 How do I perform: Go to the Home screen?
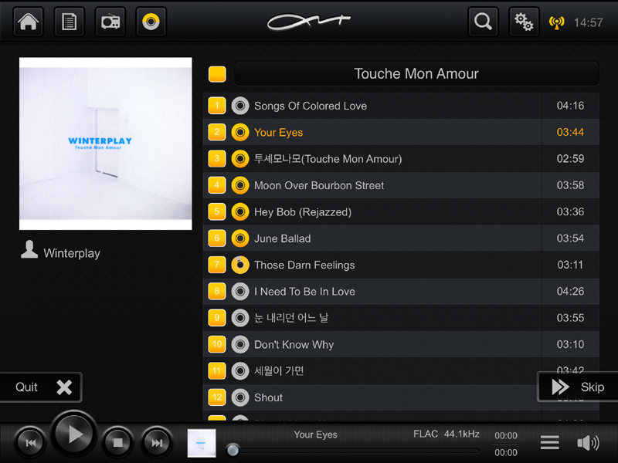pos(29,22)
